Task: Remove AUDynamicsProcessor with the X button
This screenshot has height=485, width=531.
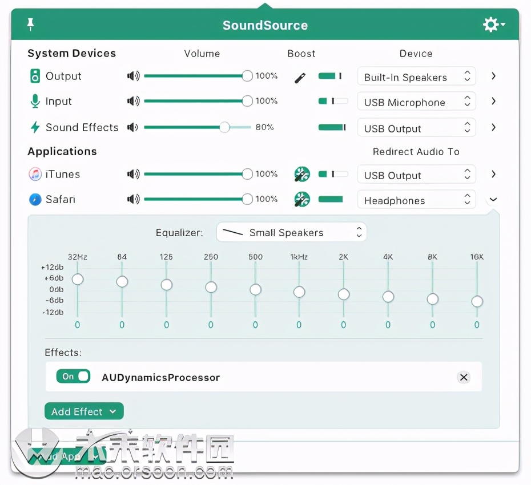Action: [x=464, y=377]
